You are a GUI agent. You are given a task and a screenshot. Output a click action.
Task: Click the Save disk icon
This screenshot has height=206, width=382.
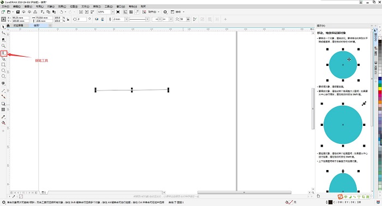point(18,11)
